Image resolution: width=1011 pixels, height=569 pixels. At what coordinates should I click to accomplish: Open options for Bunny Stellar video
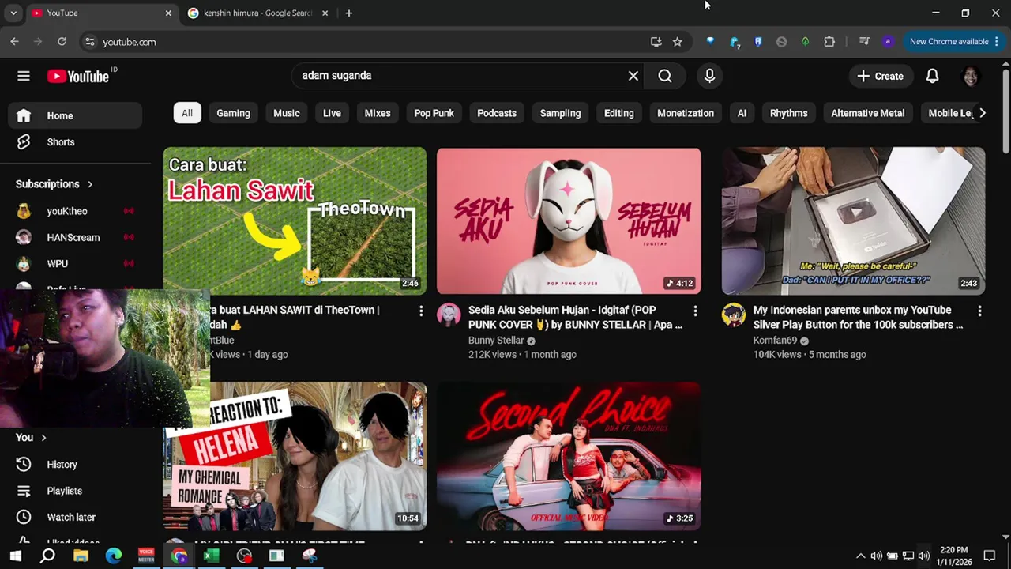pos(695,311)
